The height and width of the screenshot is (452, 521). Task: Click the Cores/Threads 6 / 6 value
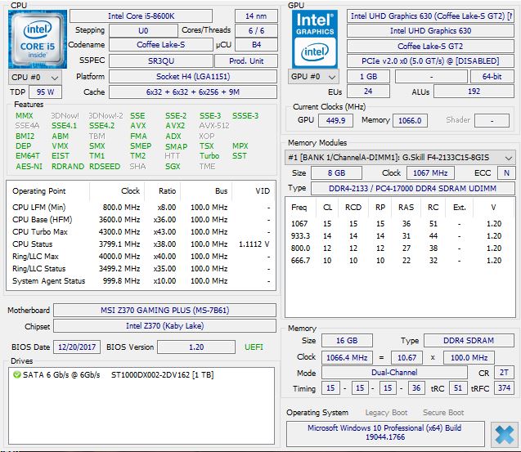click(256, 30)
